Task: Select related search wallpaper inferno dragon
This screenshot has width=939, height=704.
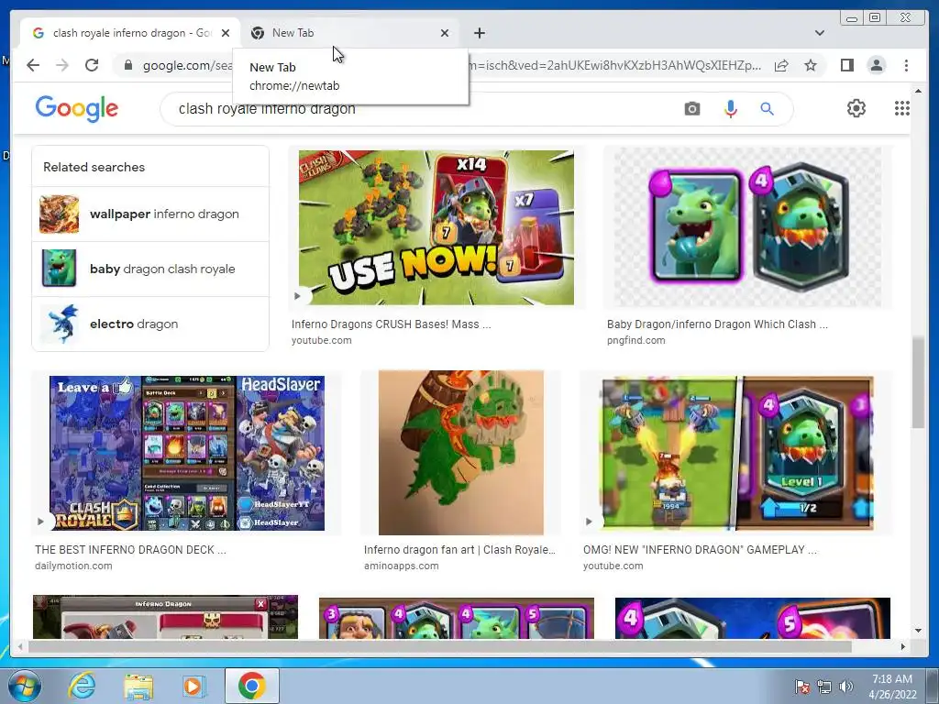Action: click(150, 214)
